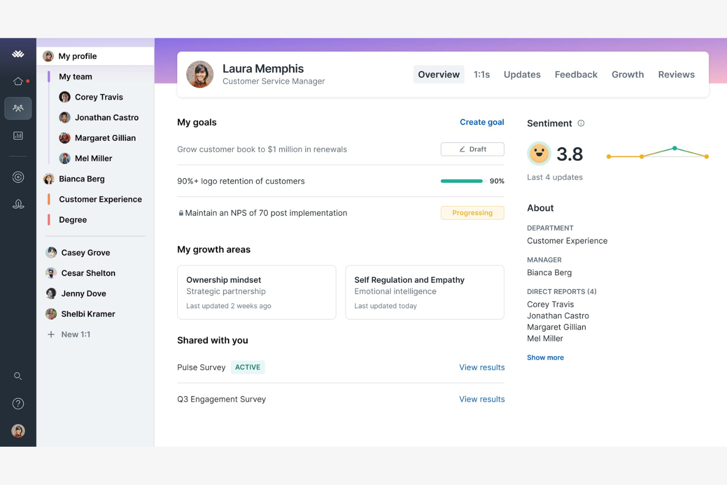The width and height of the screenshot is (727, 485).
Task: Click pencil icon in Draft button
Action: coord(462,149)
